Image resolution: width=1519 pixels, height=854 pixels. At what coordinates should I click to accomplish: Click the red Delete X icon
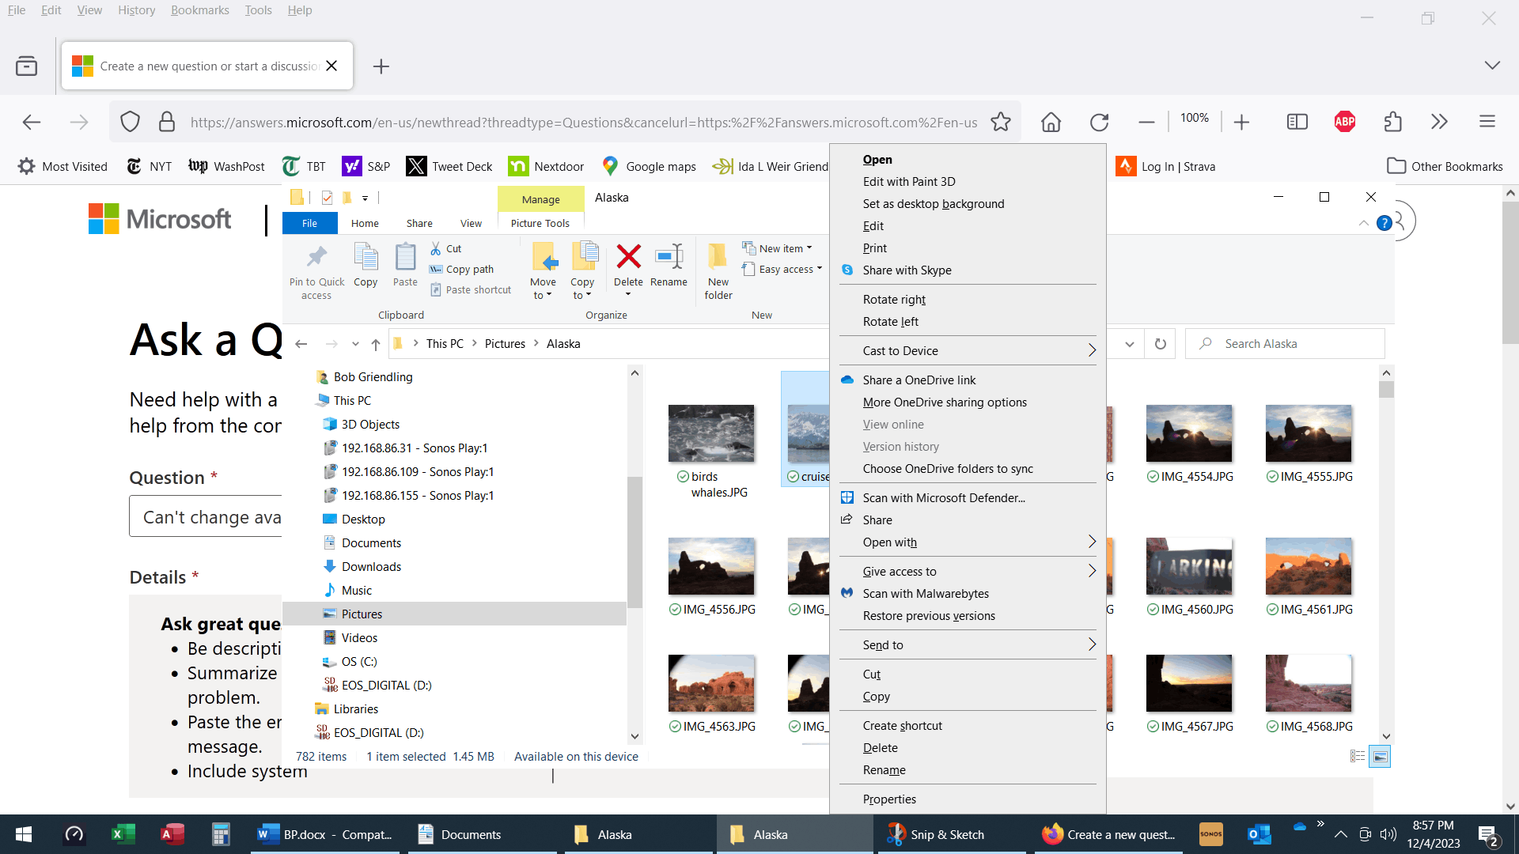(x=628, y=258)
